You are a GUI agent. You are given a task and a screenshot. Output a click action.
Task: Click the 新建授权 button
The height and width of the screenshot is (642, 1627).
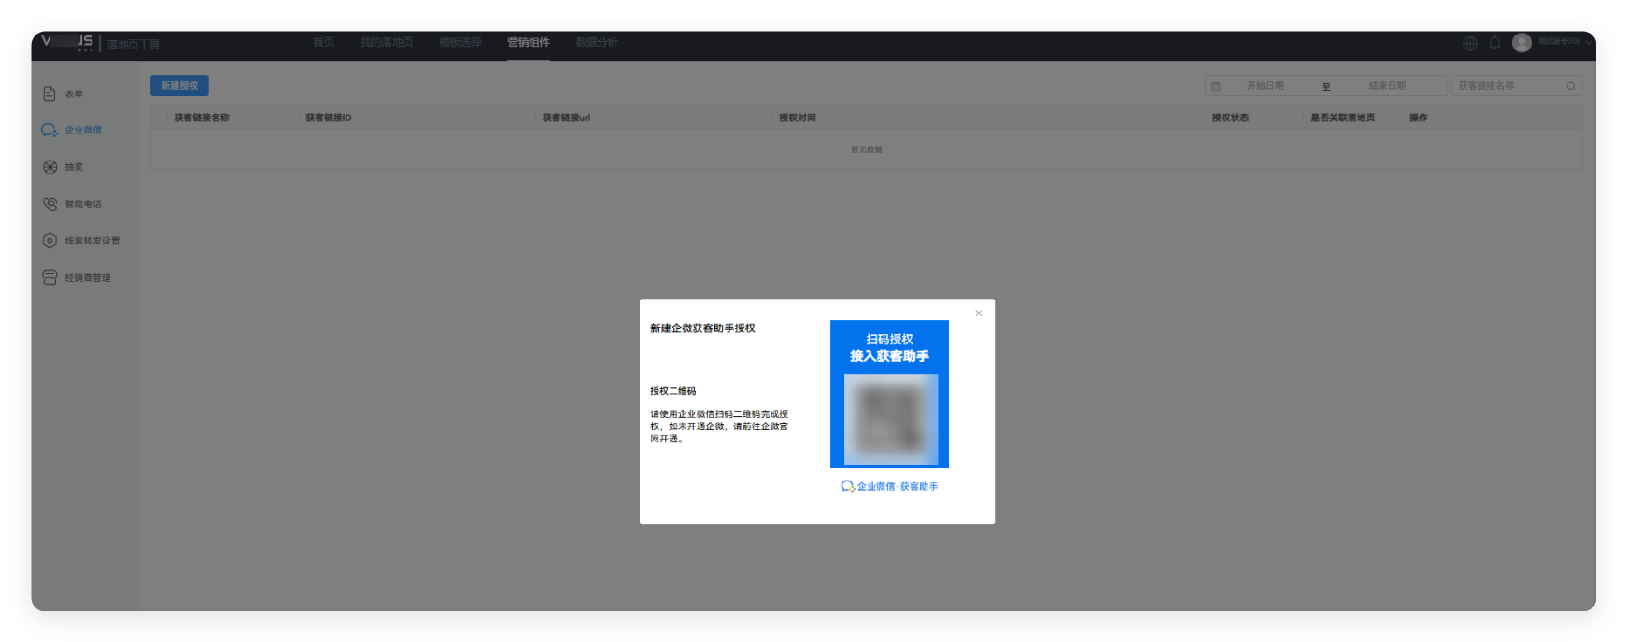tap(179, 85)
